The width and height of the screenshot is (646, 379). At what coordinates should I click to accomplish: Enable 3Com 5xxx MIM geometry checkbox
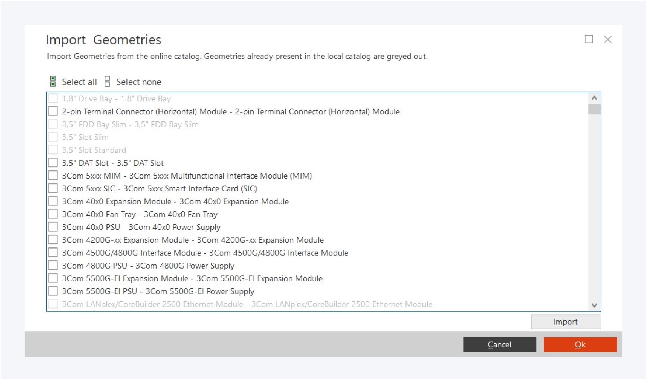[x=53, y=176]
